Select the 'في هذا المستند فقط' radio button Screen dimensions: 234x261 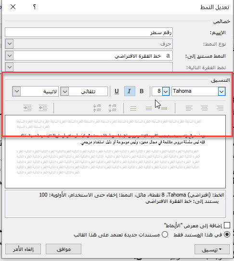pyautogui.click(x=227, y=235)
